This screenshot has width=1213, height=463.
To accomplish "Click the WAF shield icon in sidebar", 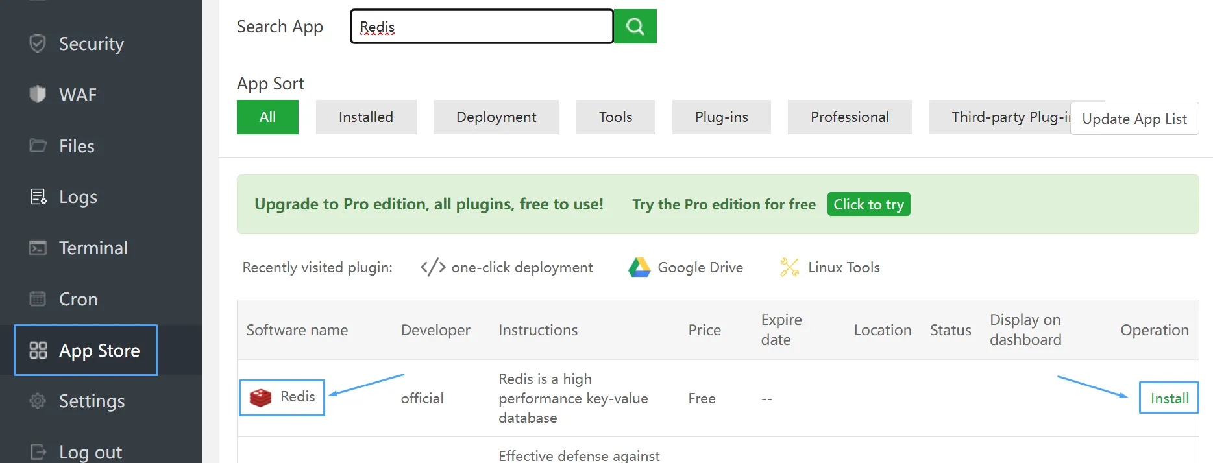I will (38, 94).
